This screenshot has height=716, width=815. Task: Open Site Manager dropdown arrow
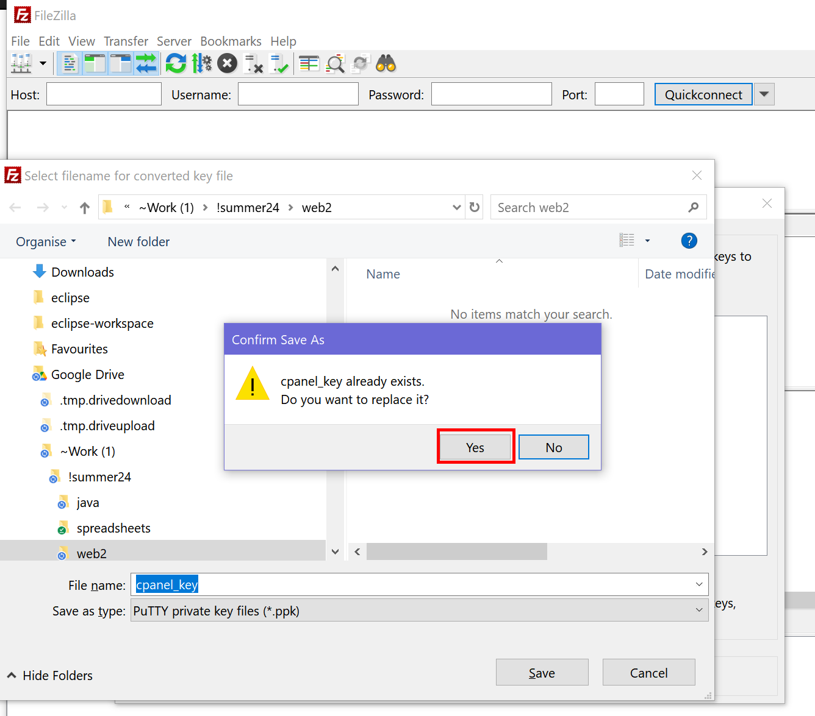click(43, 63)
